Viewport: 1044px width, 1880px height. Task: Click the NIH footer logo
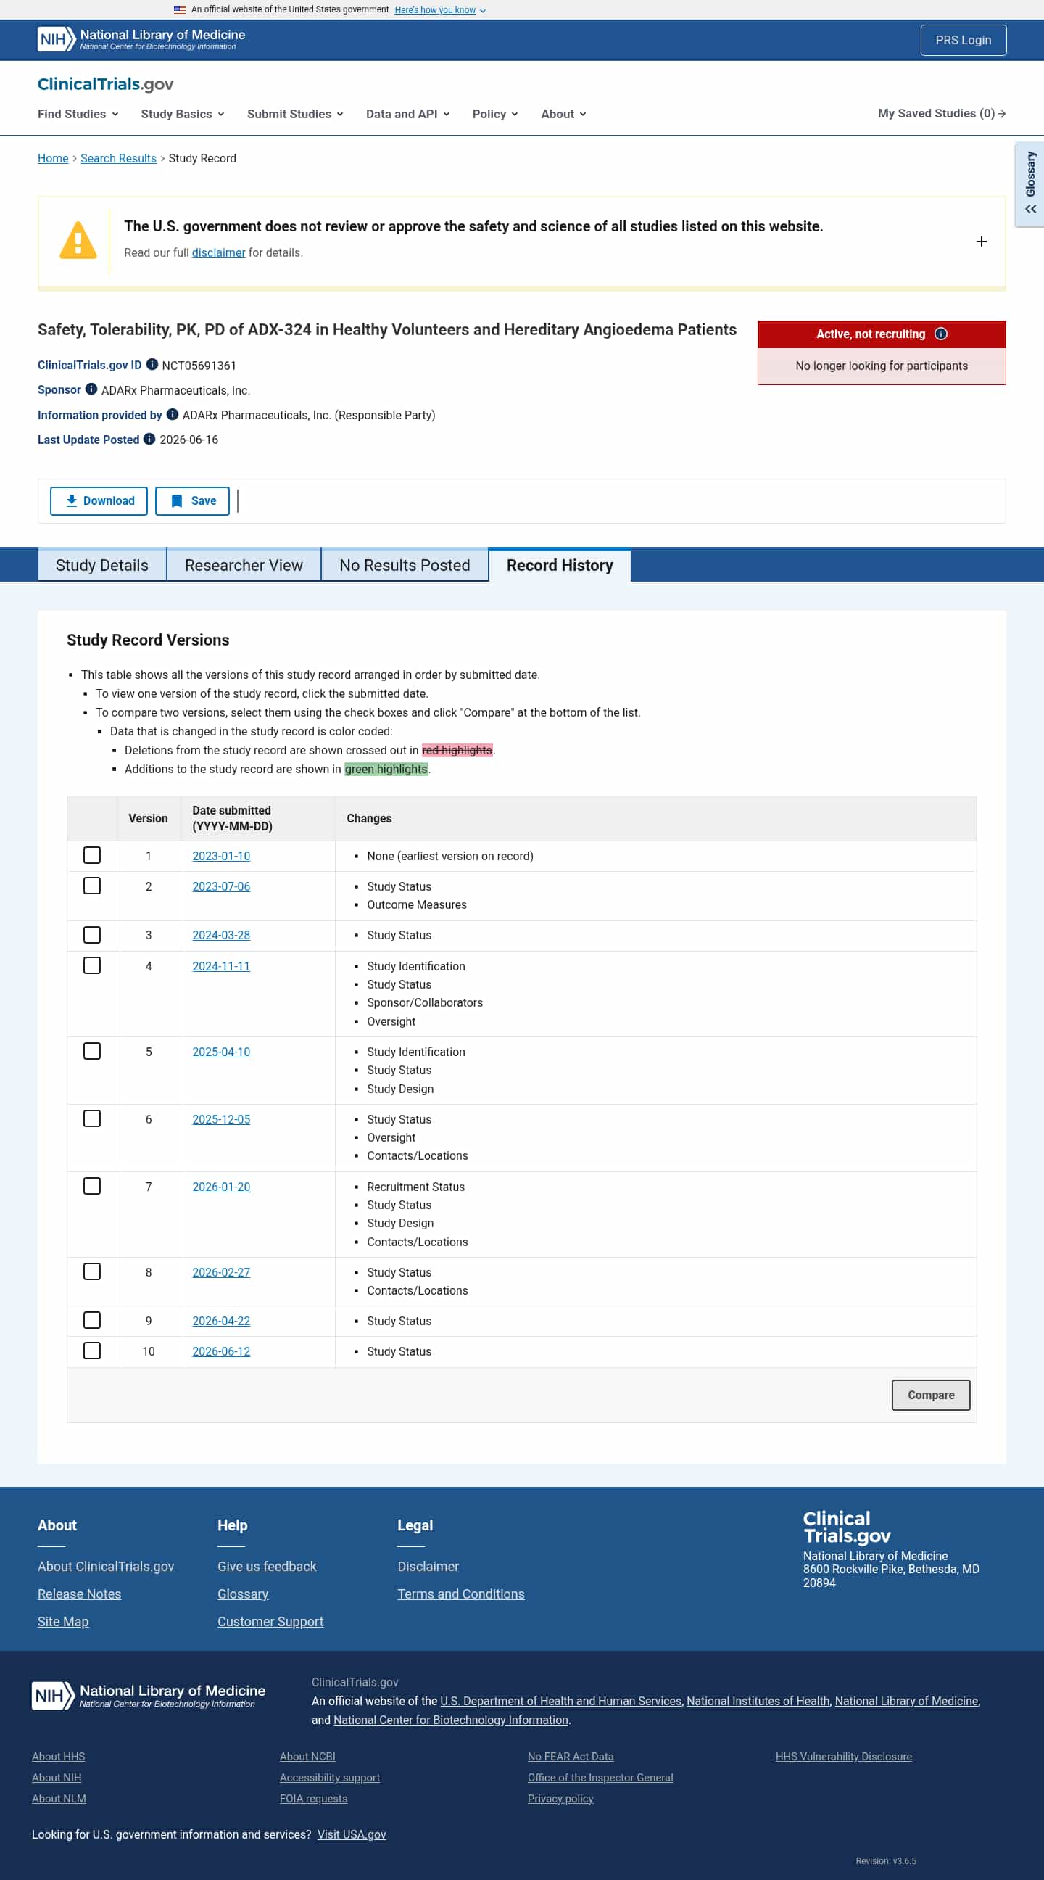tap(149, 1695)
